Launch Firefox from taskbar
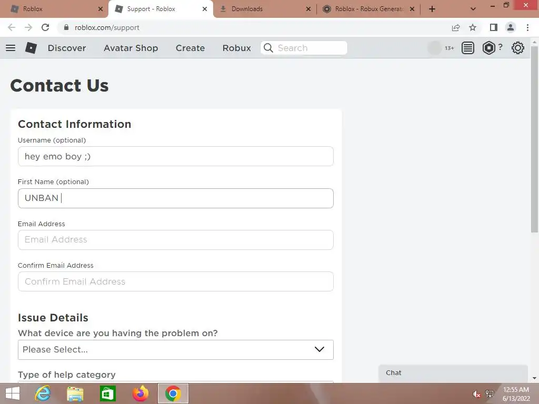This screenshot has height=404, width=539. click(x=140, y=393)
